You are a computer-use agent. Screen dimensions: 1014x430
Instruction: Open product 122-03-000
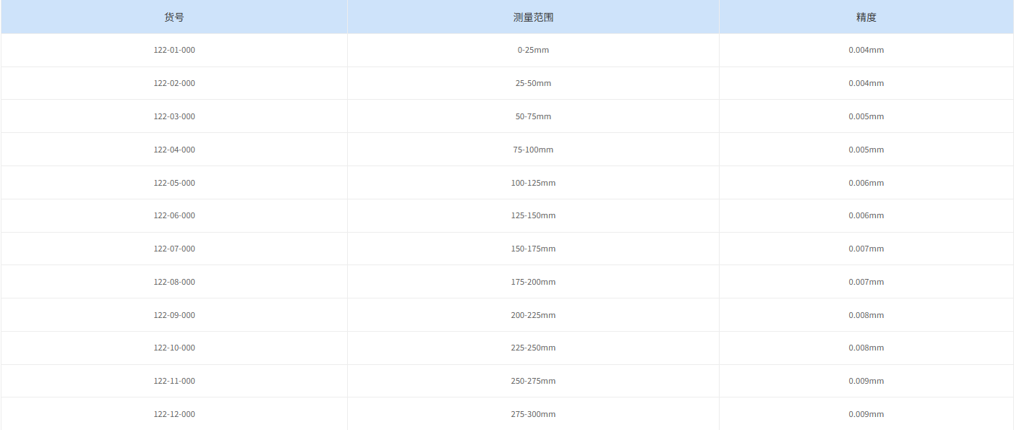pos(174,116)
